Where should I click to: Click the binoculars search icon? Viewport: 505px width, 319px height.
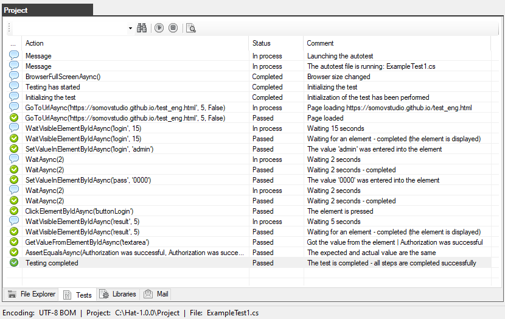coord(142,28)
